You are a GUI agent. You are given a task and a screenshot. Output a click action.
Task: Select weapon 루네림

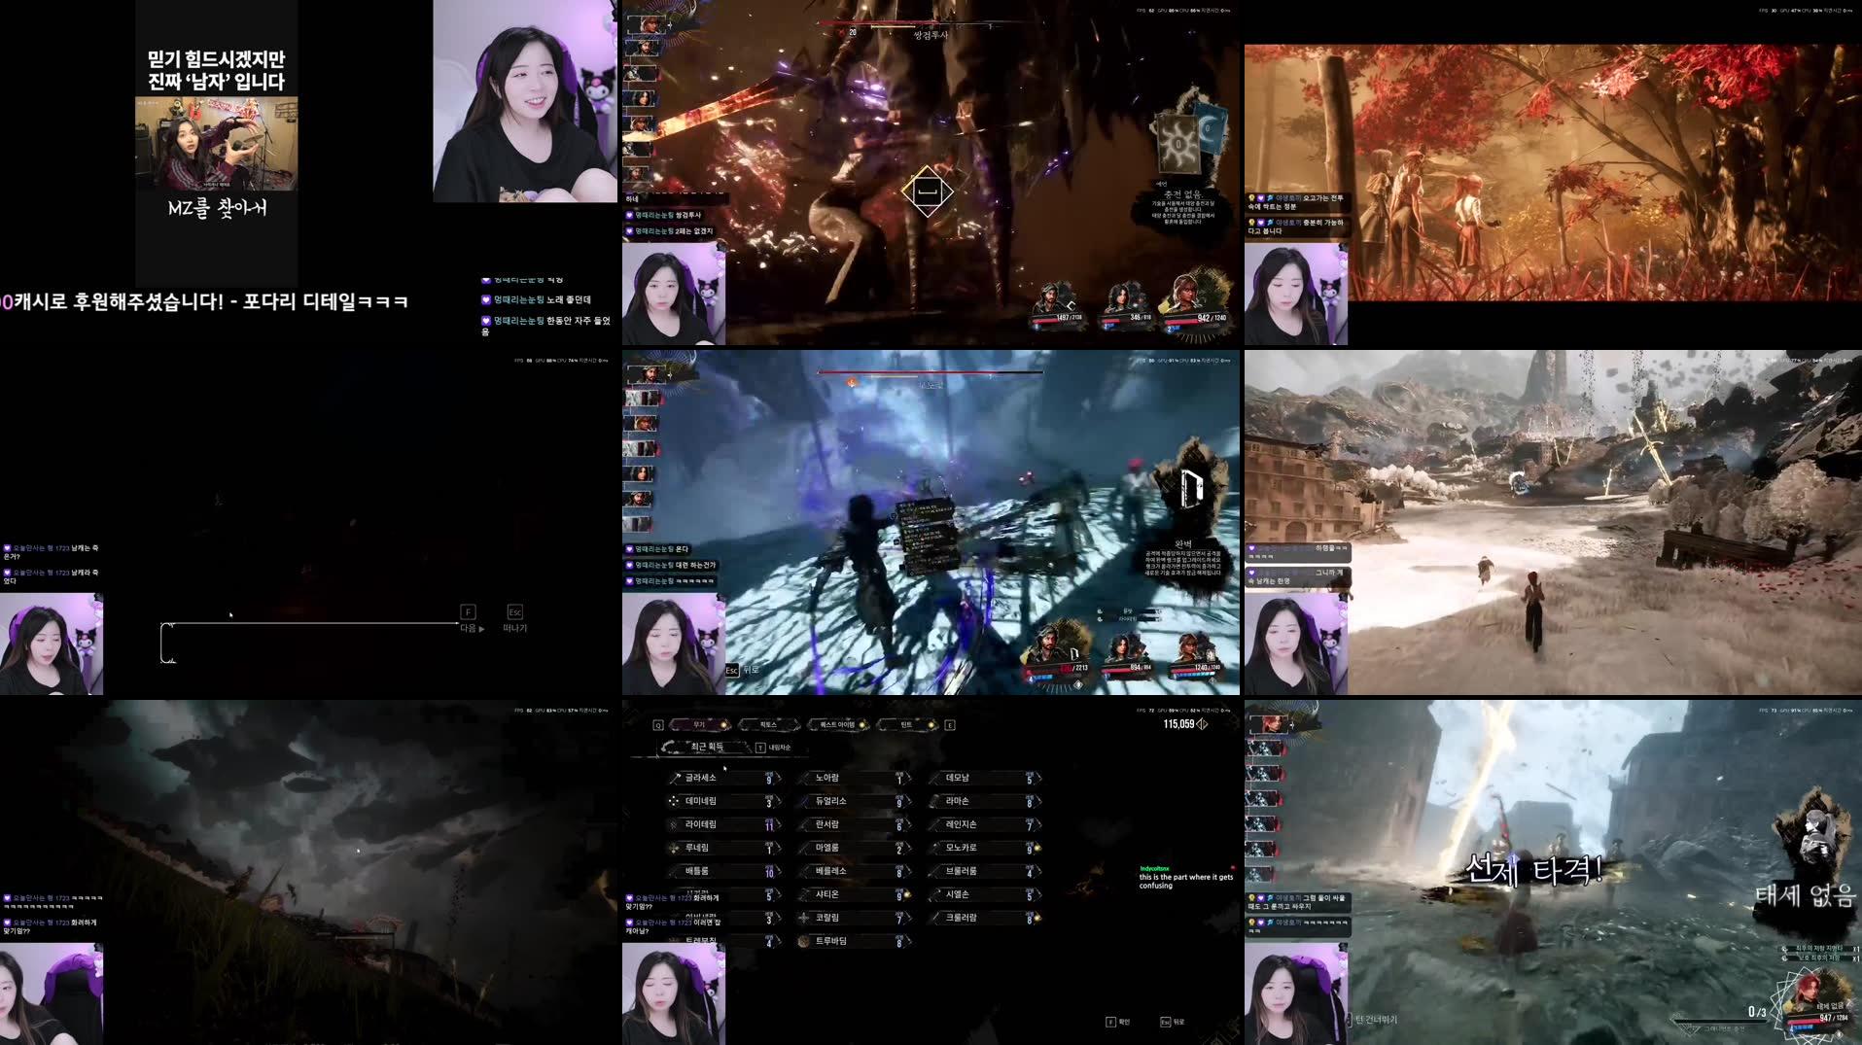coord(724,848)
